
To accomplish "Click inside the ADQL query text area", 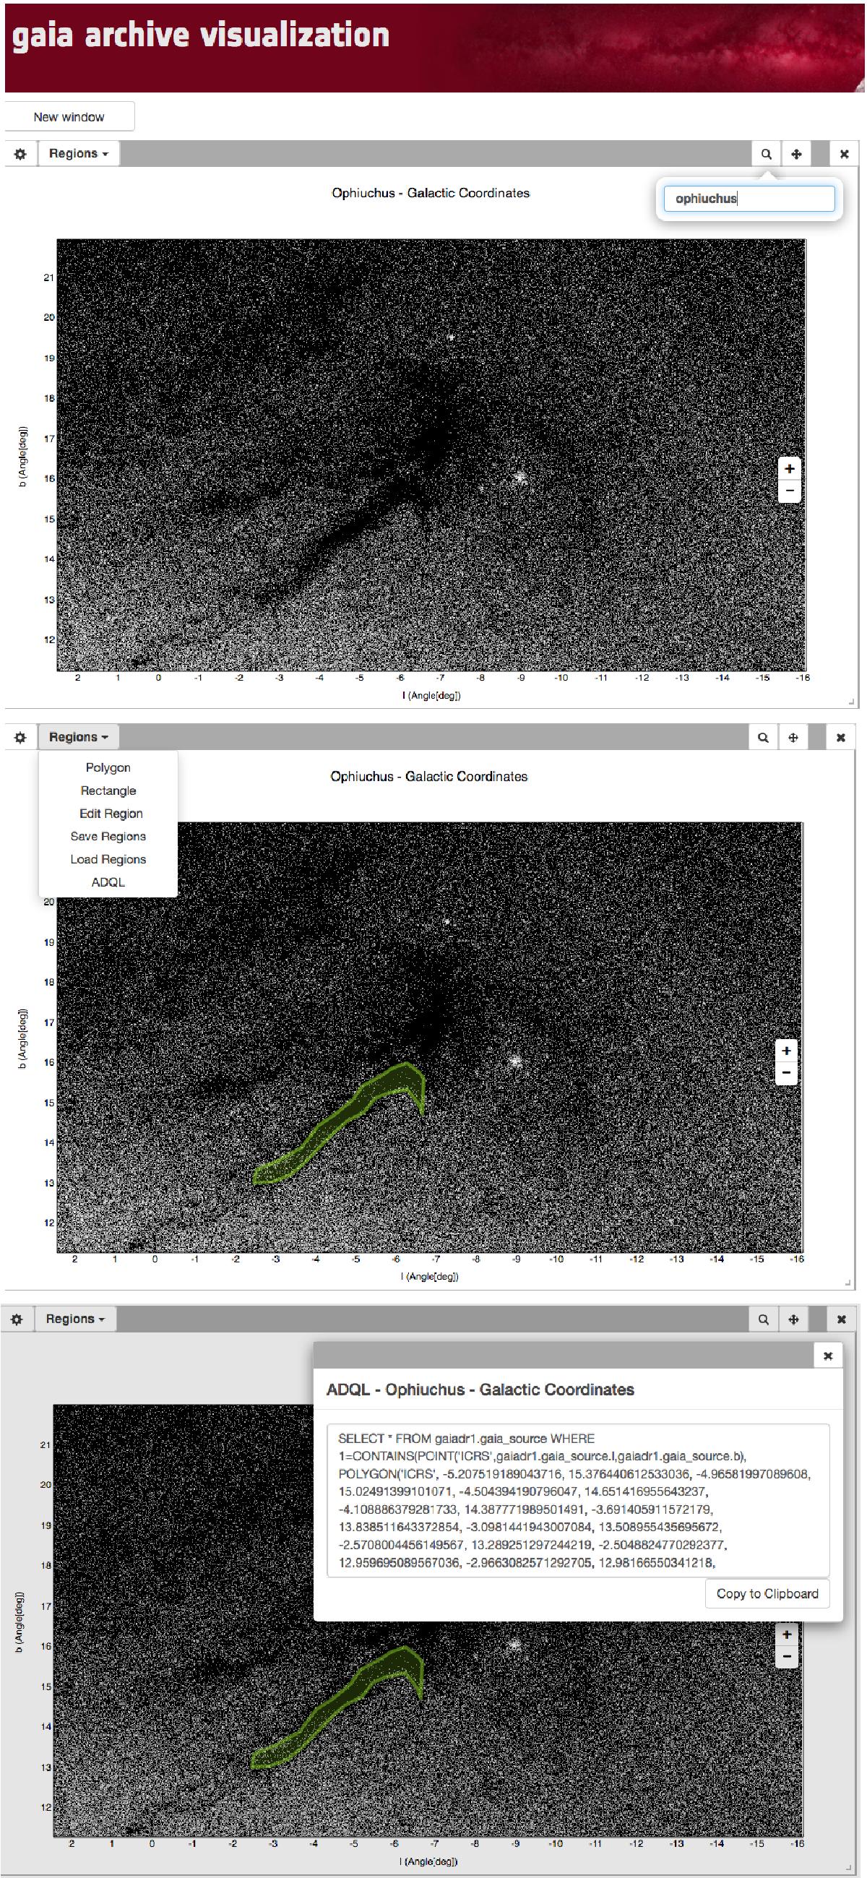I will click(x=577, y=1500).
